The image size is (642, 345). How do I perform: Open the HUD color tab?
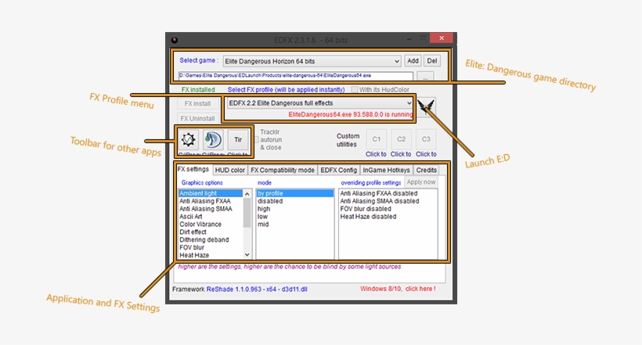[x=229, y=171]
